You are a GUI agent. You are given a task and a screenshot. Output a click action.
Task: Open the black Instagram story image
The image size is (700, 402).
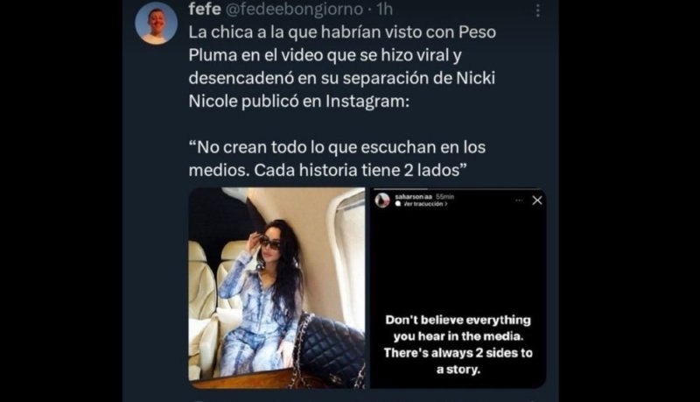pos(458,288)
